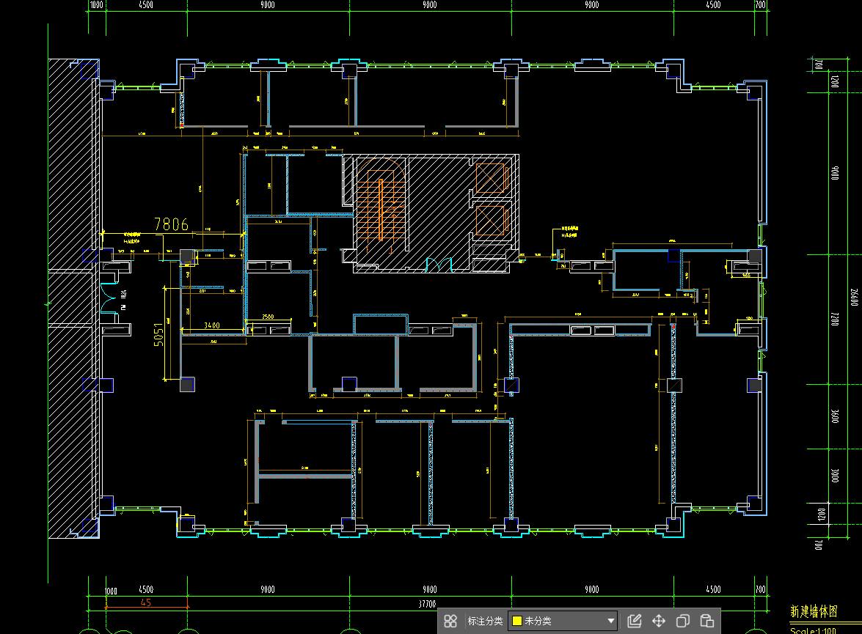Click the edit annotation pencil icon
862x634 pixels.
click(635, 621)
